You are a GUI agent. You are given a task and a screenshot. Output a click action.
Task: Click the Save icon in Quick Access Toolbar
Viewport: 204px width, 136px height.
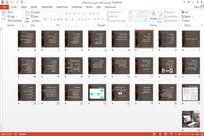[7, 2]
